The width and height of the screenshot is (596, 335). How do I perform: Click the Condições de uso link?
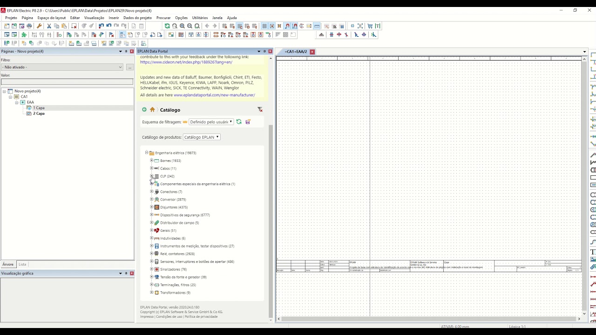[x=169, y=316]
